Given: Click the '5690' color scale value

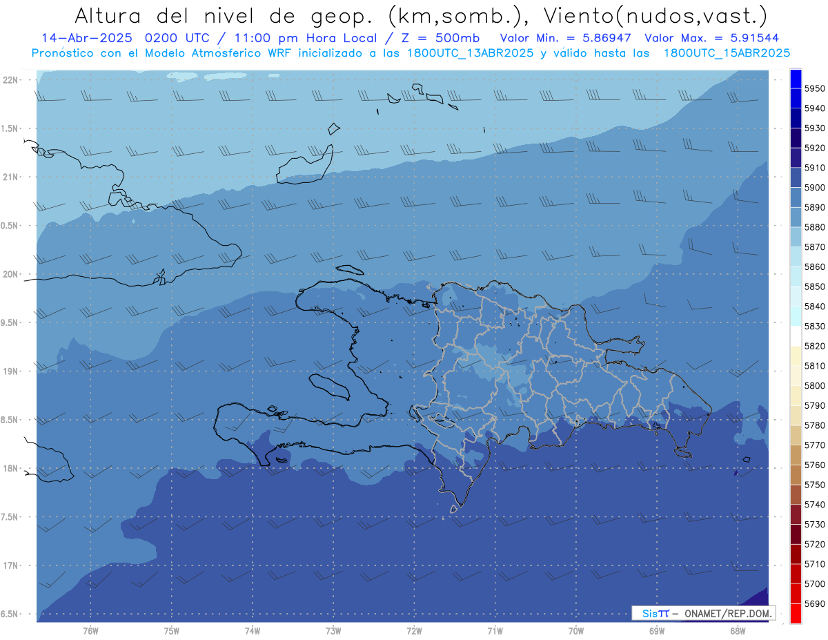Looking at the screenshot, I should 814,603.
